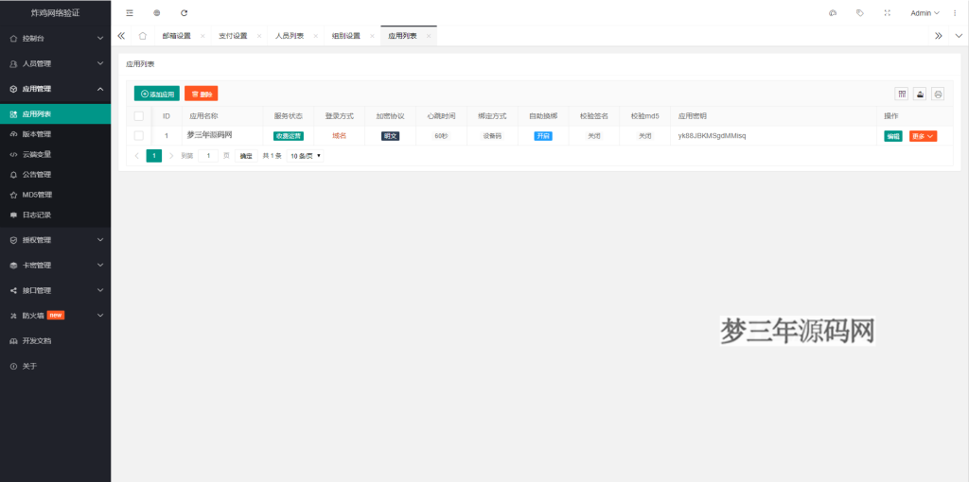969x482 pixels.
Task: Expand the 控制台 menu
Action: [x=56, y=38]
